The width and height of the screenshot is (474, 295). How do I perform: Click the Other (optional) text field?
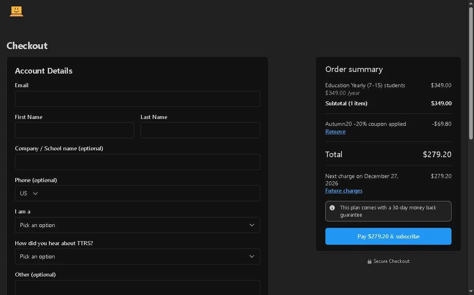pyautogui.click(x=137, y=287)
